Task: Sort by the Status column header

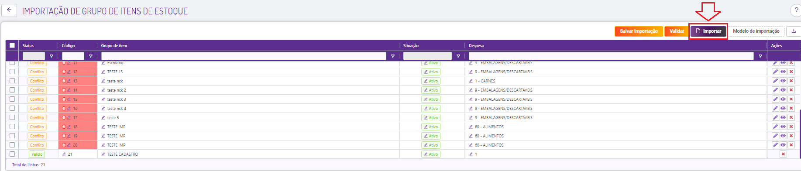Action: (x=28, y=45)
